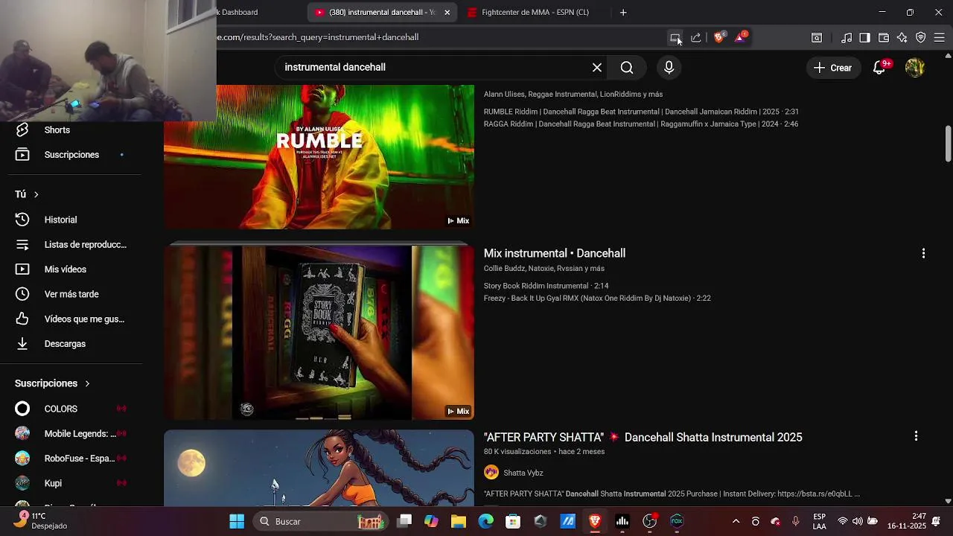953x536 pixels.
Task: Click the search-in-window icon left of Playlist
Action: (817, 37)
